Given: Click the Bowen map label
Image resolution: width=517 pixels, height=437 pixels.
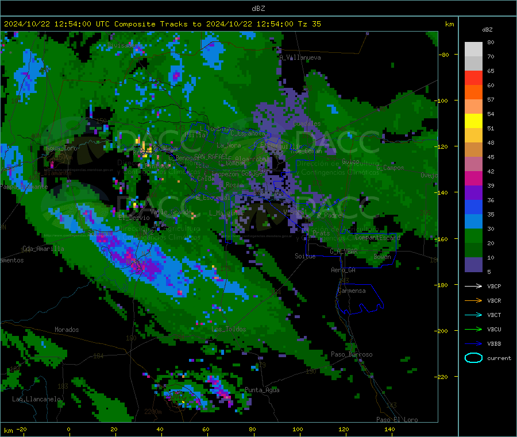Looking at the screenshot, I should [383, 257].
